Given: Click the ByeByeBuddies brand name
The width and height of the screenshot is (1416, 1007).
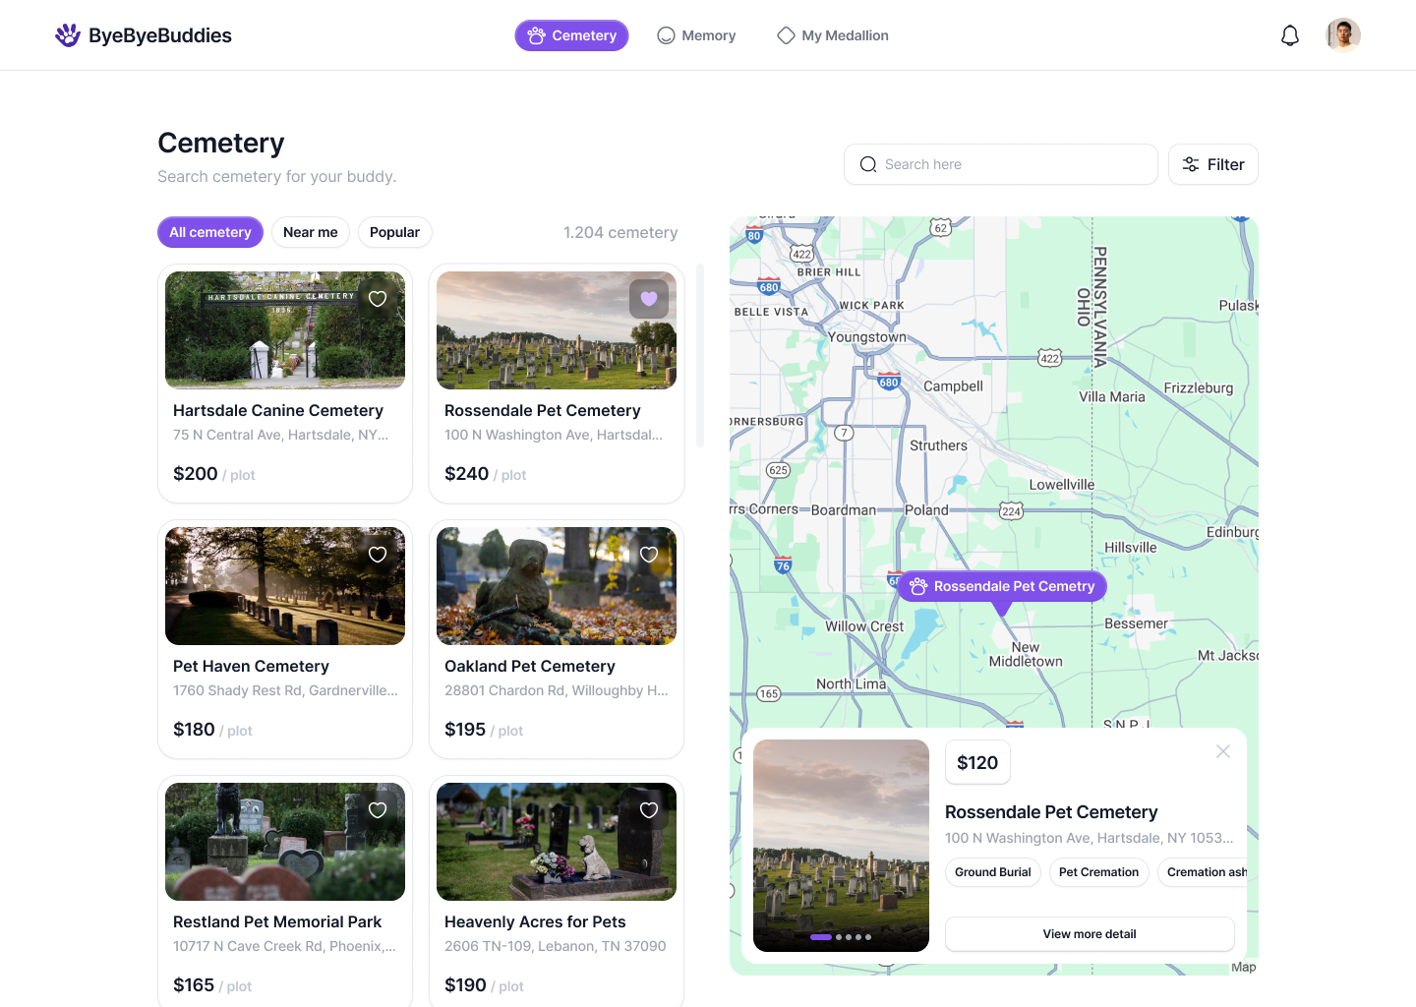Looking at the screenshot, I should pyautogui.click(x=160, y=35).
